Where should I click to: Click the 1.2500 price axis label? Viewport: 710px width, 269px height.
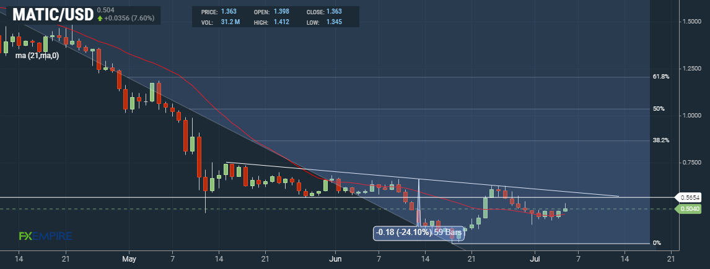(x=692, y=68)
